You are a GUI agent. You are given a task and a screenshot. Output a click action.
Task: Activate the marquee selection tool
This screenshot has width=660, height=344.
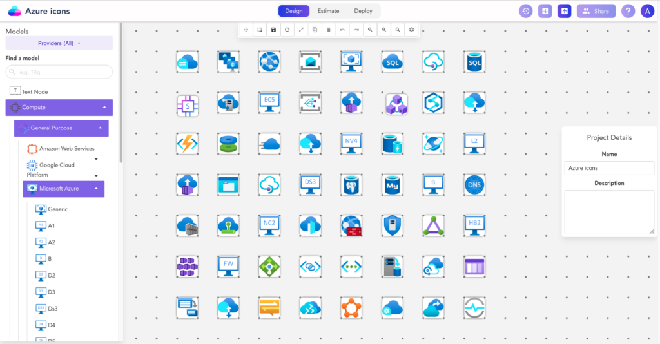coord(260,30)
